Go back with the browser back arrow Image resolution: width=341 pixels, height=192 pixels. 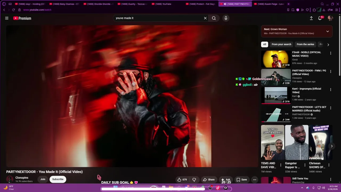point(4,10)
